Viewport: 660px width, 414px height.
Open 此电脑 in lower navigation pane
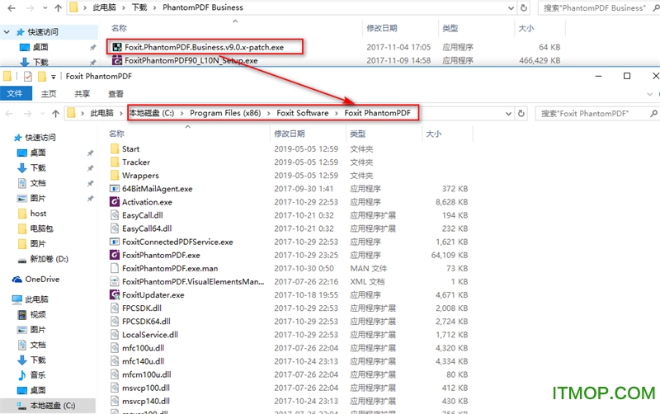coord(36,299)
